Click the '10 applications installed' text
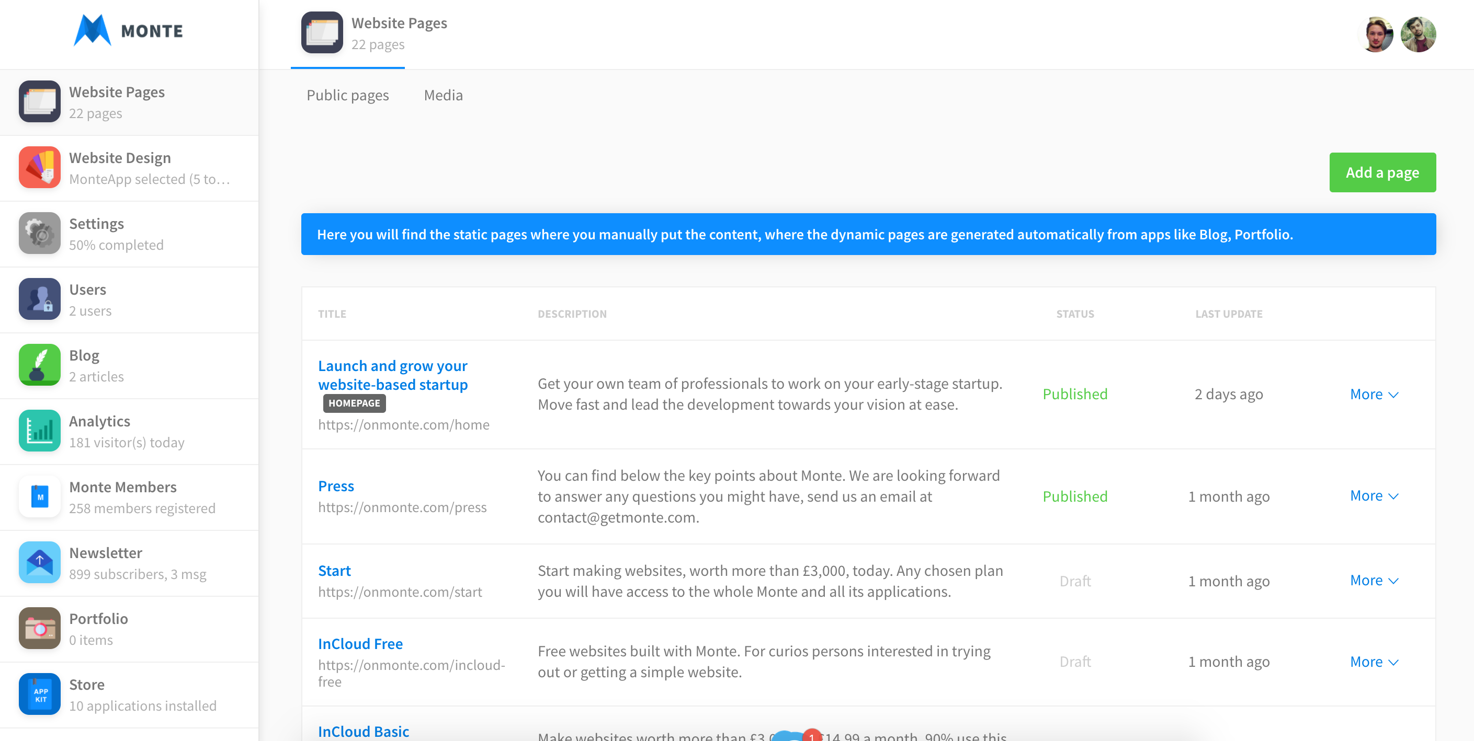 coord(143,706)
